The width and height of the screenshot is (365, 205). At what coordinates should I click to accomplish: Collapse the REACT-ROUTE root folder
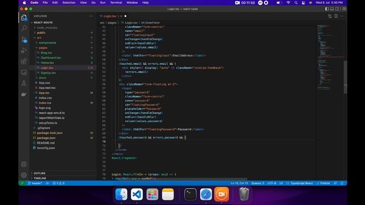(x=43, y=23)
